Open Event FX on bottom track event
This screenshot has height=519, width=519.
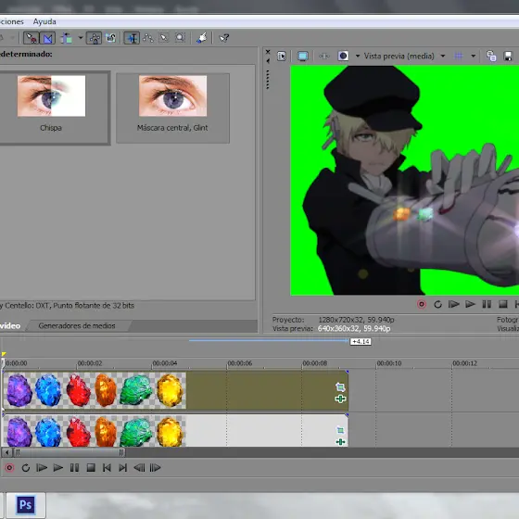click(340, 441)
